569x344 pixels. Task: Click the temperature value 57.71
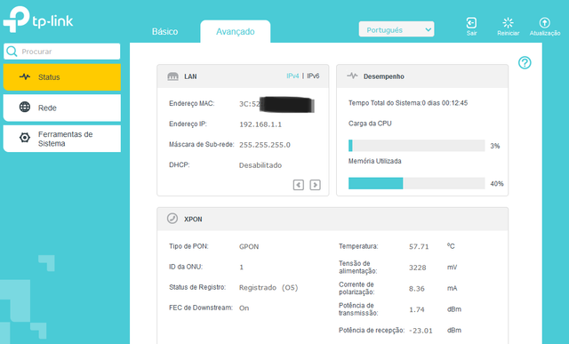419,247
